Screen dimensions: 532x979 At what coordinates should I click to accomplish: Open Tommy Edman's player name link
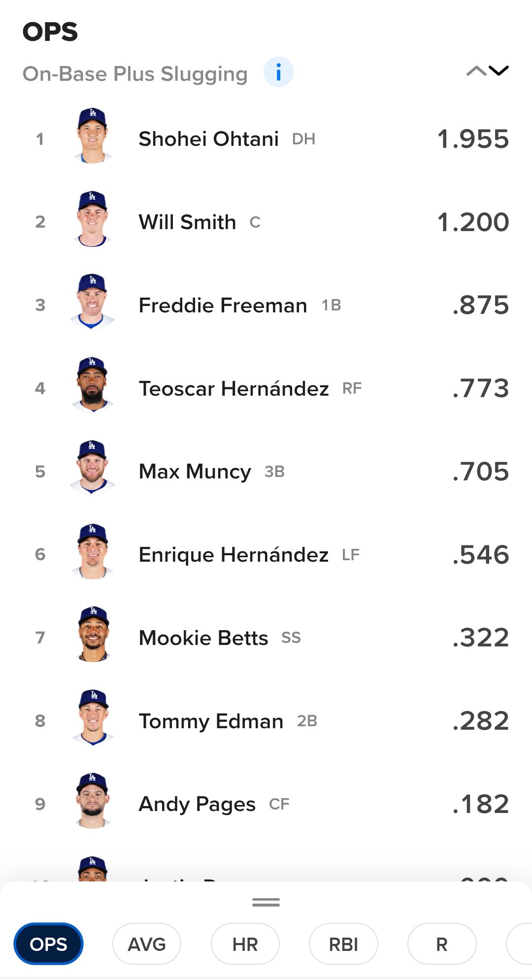[211, 721]
